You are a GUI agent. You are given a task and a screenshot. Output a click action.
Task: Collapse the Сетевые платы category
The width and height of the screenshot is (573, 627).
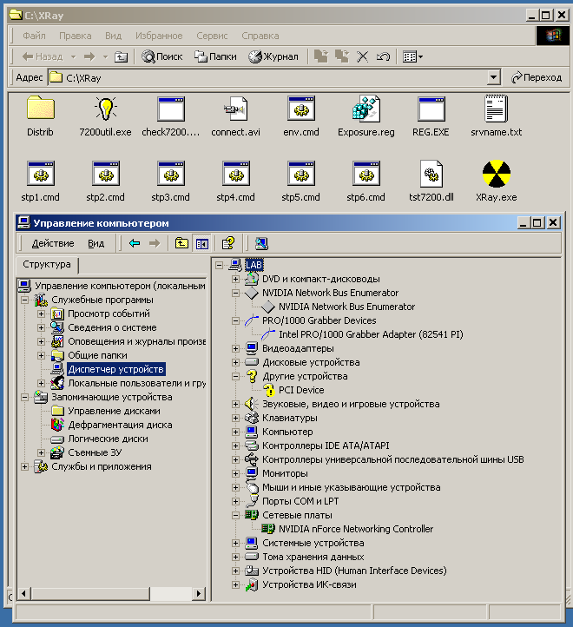point(235,515)
